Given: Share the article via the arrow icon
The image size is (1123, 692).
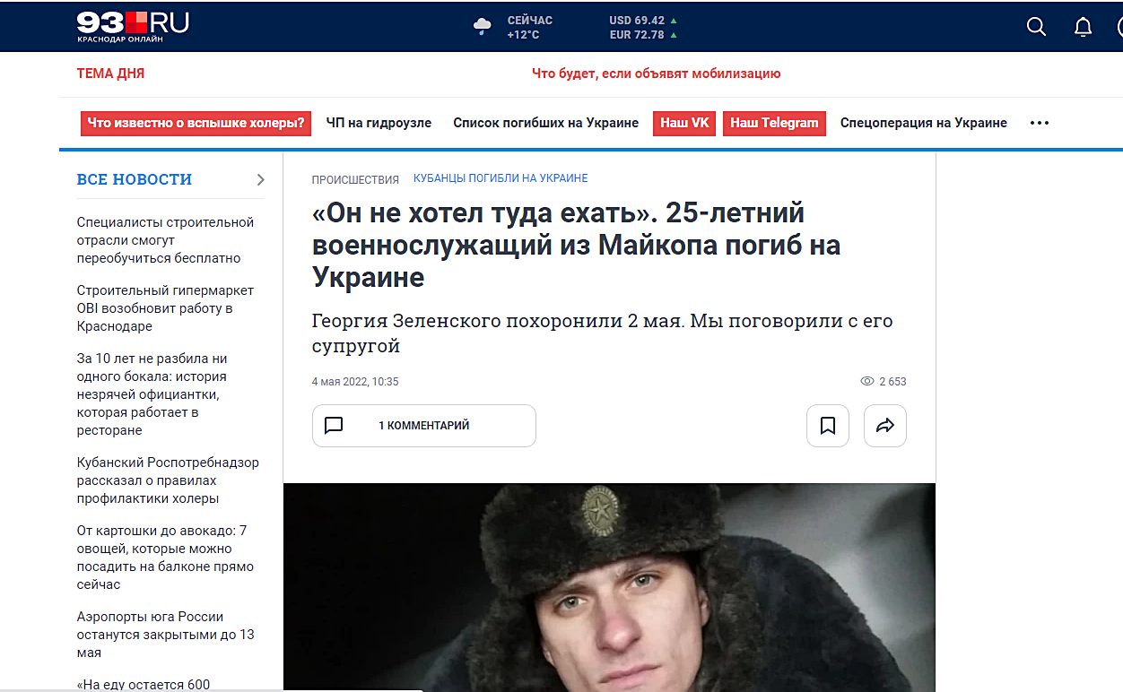Looking at the screenshot, I should 885,426.
